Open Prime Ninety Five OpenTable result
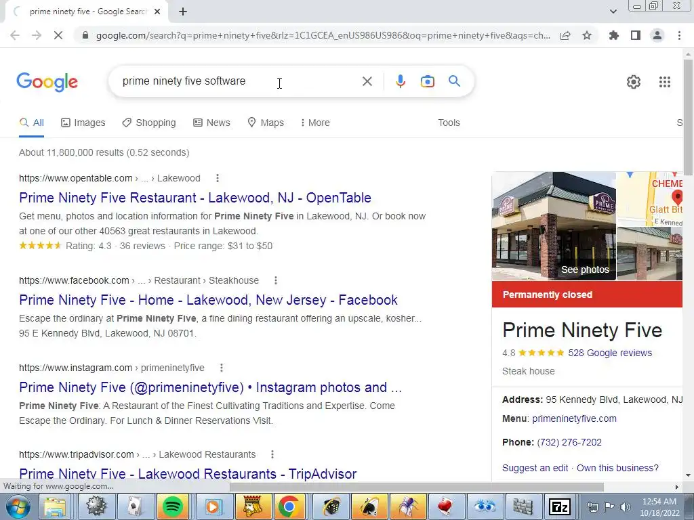 [195, 198]
